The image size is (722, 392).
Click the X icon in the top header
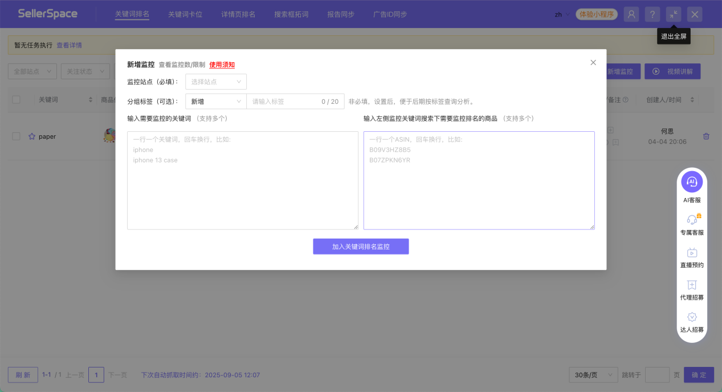[694, 14]
